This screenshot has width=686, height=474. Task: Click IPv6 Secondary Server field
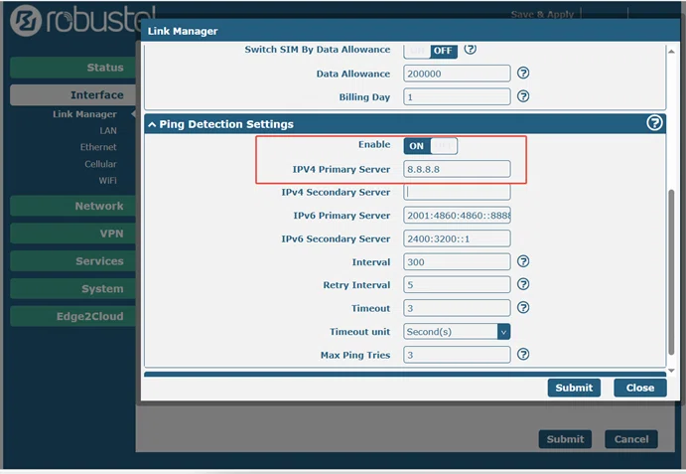point(457,238)
